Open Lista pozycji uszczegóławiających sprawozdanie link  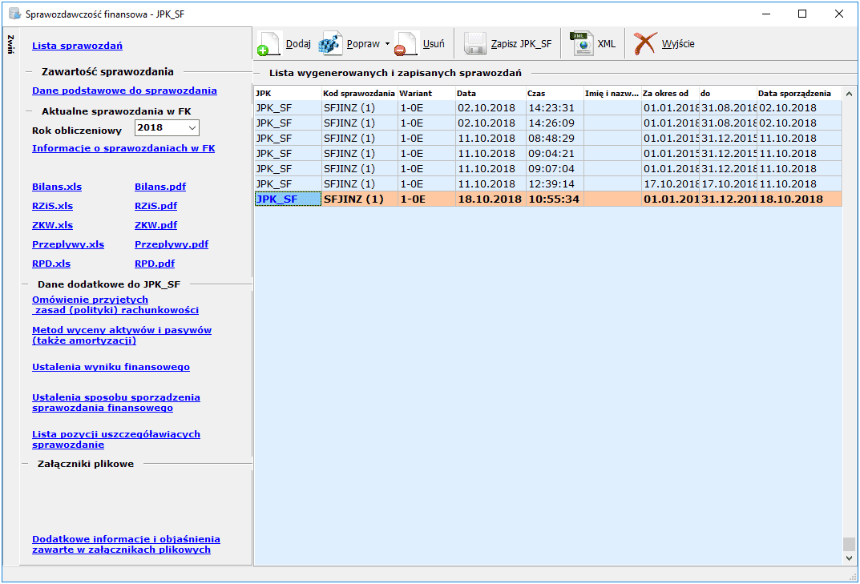coord(116,439)
